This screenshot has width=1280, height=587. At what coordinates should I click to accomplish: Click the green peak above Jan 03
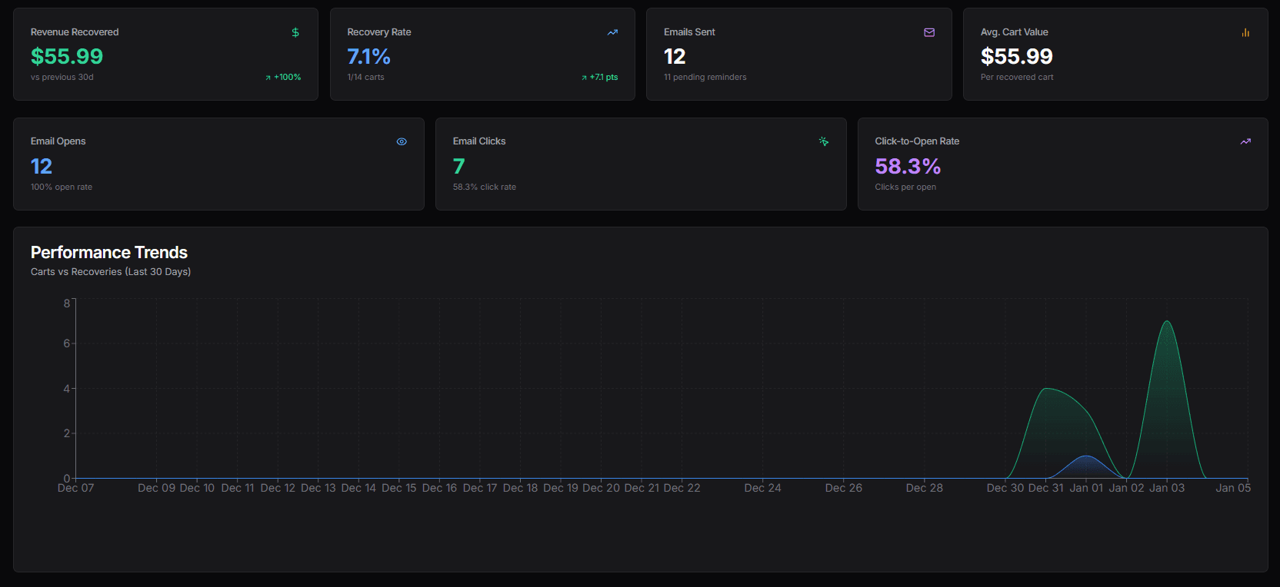coord(1167,322)
